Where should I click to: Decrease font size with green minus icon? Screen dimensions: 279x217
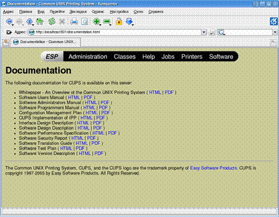click(x=107, y=22)
